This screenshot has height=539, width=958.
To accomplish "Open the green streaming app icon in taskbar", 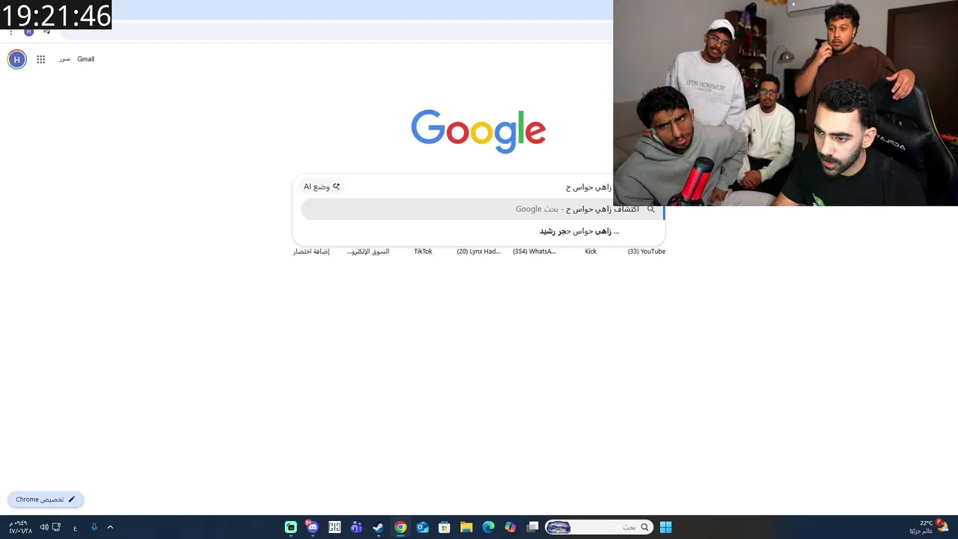I will click(291, 527).
